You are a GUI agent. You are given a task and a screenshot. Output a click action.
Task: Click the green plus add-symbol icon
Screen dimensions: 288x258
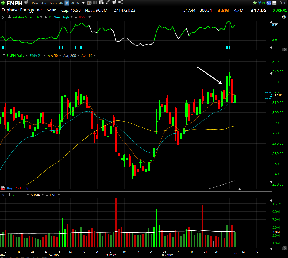tap(3, 3)
